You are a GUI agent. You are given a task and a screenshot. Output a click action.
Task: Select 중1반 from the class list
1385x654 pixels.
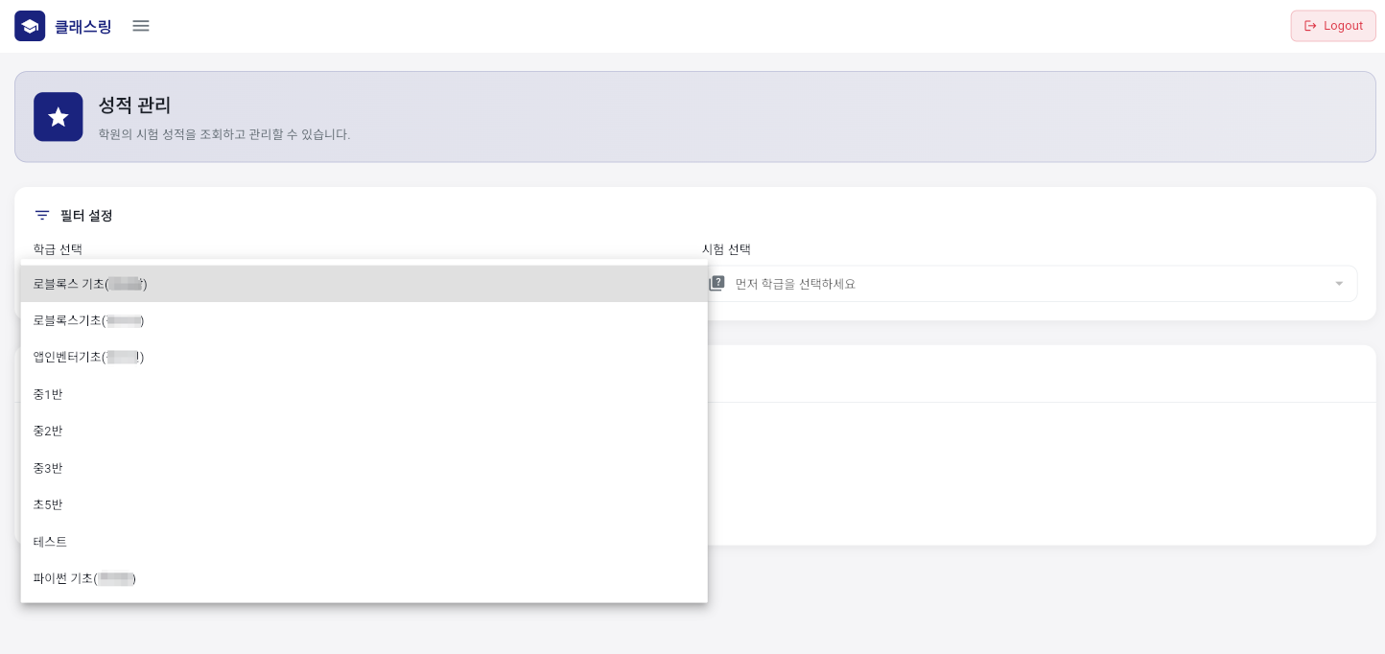click(x=48, y=394)
